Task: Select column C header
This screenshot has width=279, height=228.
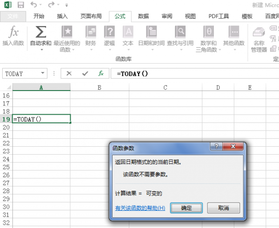Action: click(166, 87)
